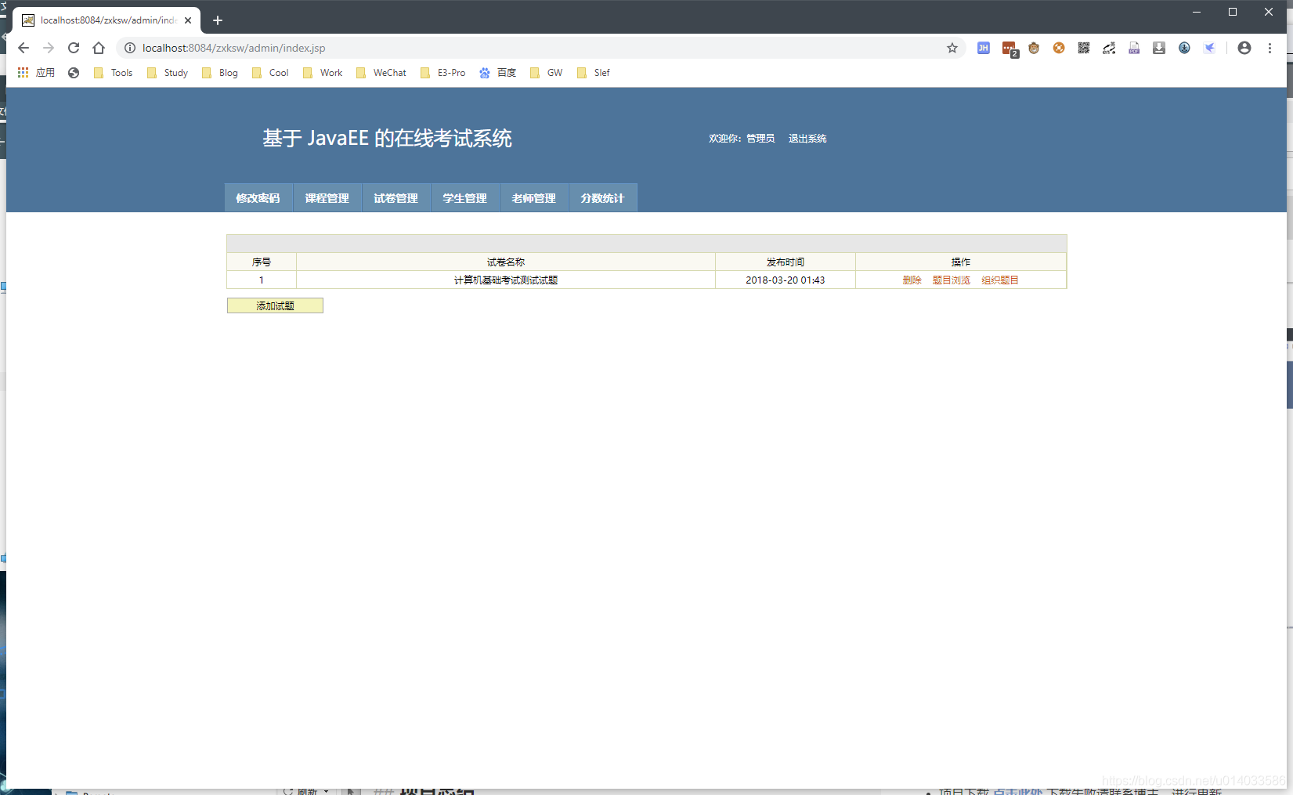Open the round blue download extension icon
This screenshot has height=795, width=1293.
(x=1184, y=48)
